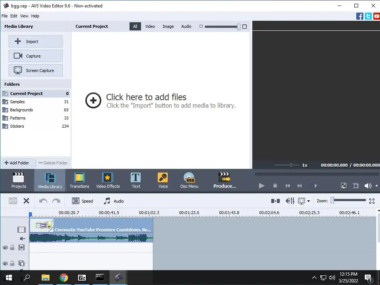380x285 pixels.
Task: Click the Screen Capture button
Action: point(36,71)
